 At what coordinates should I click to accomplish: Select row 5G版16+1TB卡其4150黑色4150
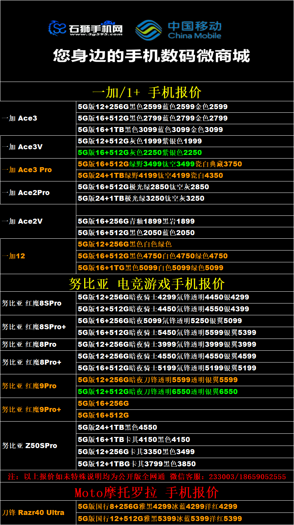click(x=185, y=439)
